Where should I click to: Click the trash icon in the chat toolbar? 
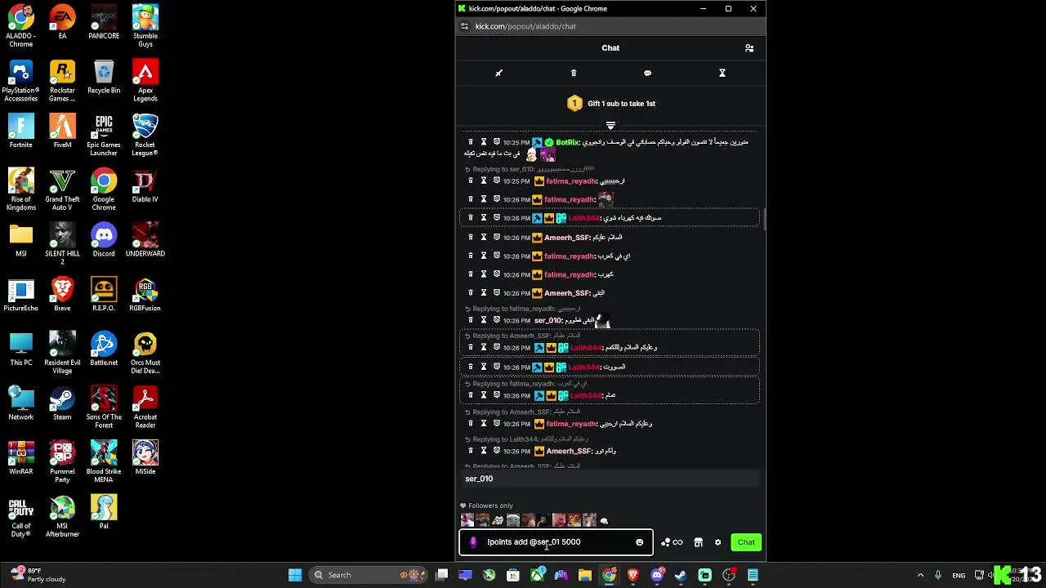click(x=574, y=73)
